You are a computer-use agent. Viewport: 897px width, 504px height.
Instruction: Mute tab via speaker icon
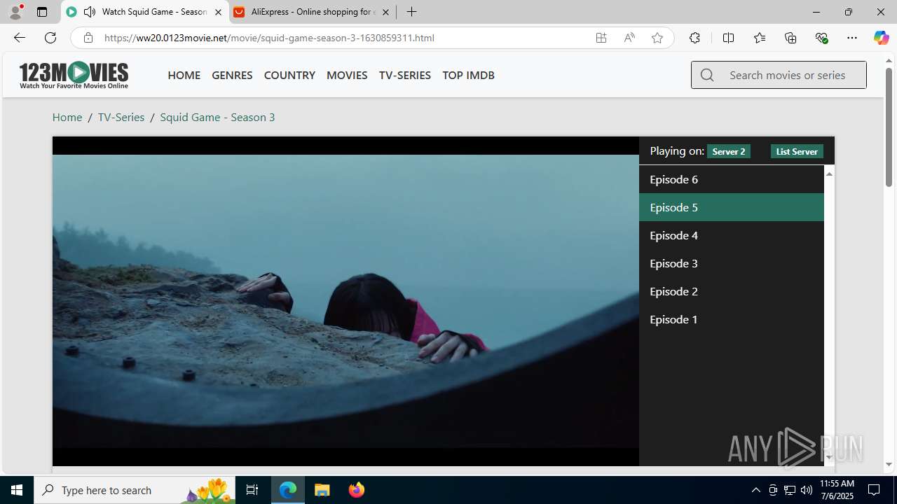click(90, 12)
